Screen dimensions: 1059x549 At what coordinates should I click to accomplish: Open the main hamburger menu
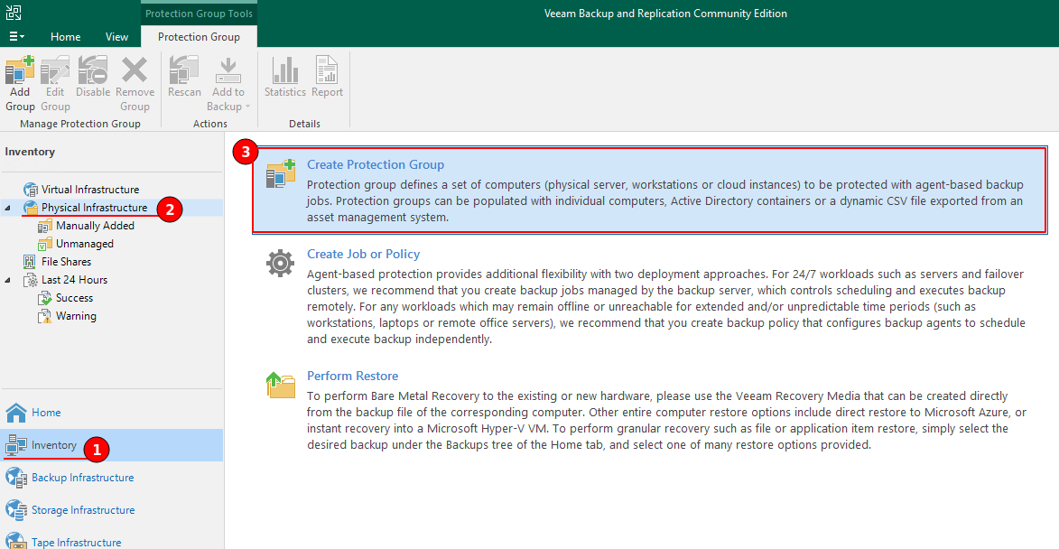pyautogui.click(x=16, y=36)
